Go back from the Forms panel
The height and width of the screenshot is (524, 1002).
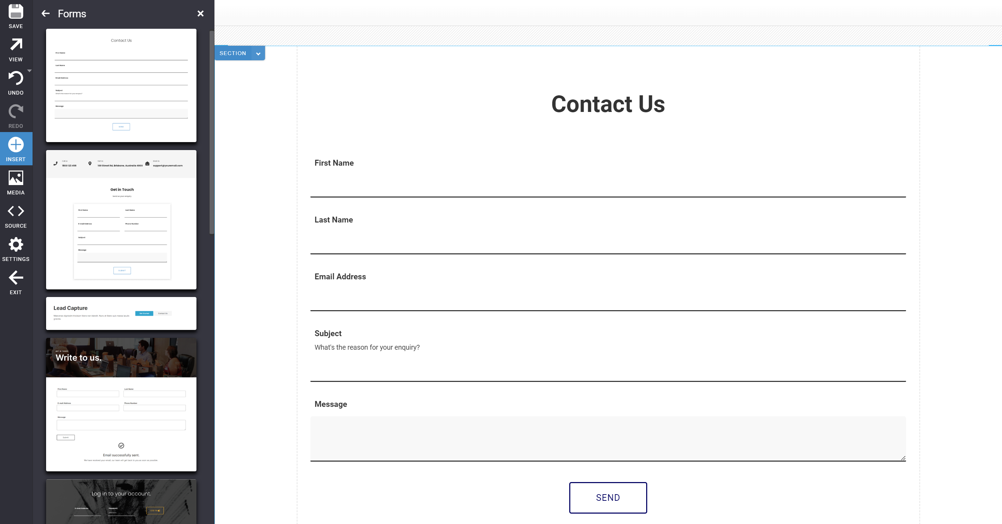coord(45,14)
